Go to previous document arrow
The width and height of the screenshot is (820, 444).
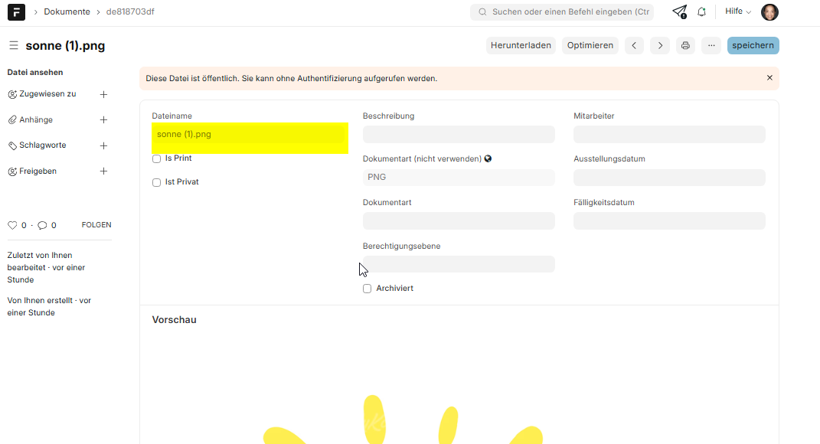coord(634,46)
